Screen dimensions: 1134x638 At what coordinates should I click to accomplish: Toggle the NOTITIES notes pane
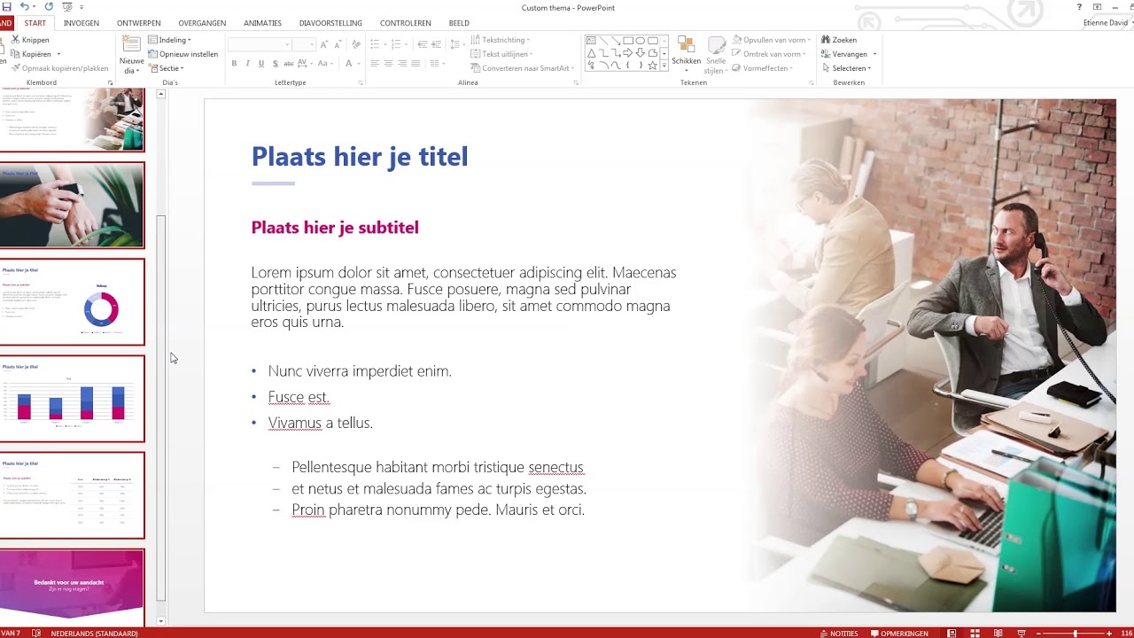click(x=839, y=634)
